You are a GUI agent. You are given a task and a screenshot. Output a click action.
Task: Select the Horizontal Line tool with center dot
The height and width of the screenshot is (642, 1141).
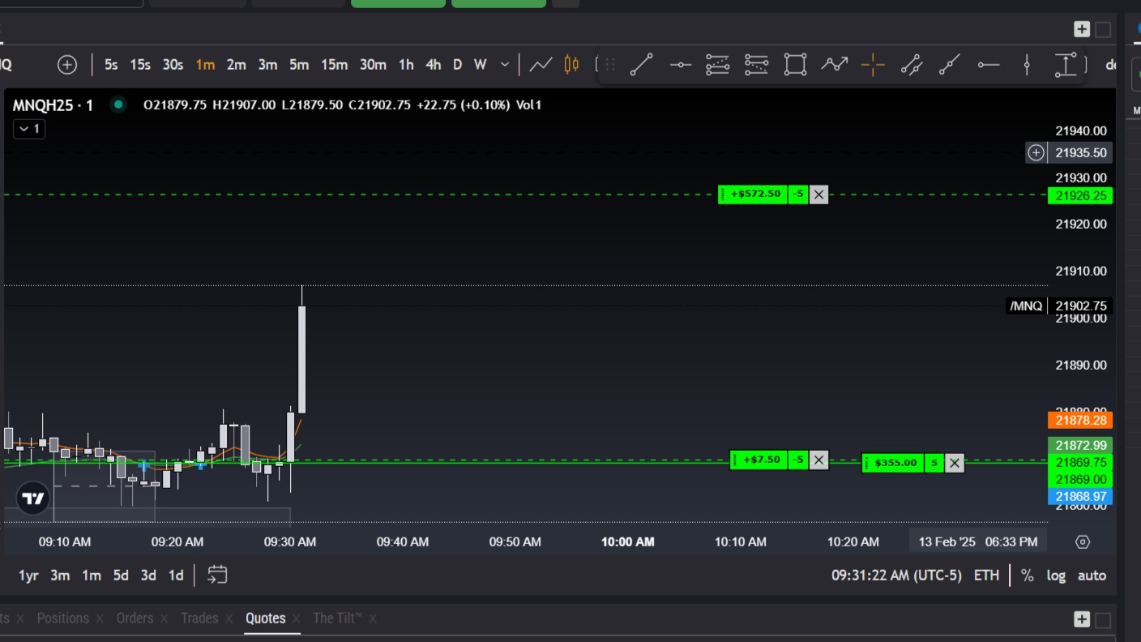[x=680, y=65]
